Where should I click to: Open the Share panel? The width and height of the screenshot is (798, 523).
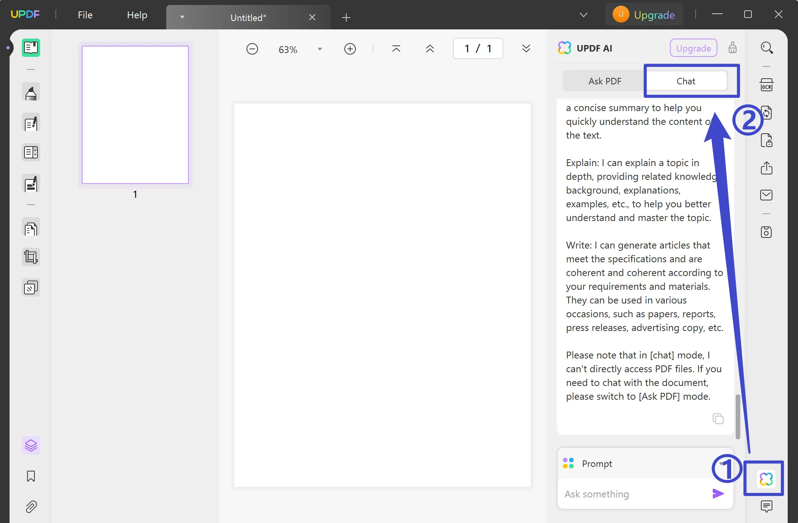767,168
